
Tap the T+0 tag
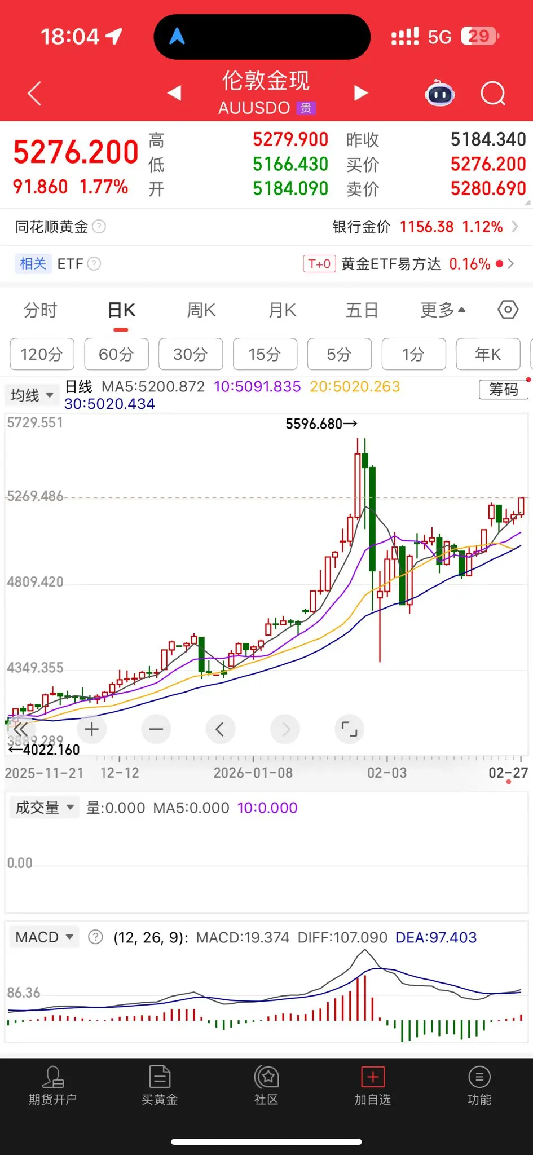point(320,263)
